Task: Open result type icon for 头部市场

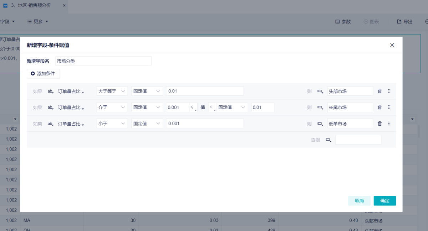Action: pos(320,91)
